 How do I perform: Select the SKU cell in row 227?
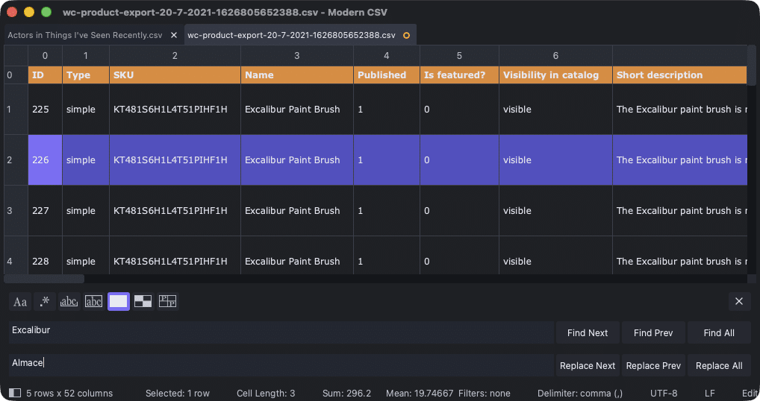(175, 211)
